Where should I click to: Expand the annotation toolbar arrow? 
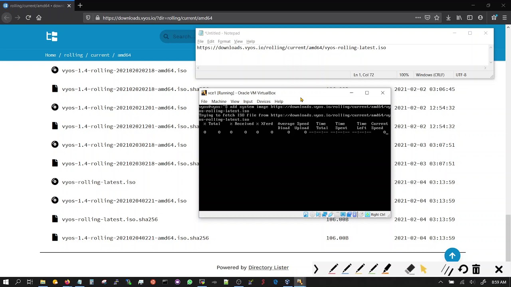(x=316, y=270)
